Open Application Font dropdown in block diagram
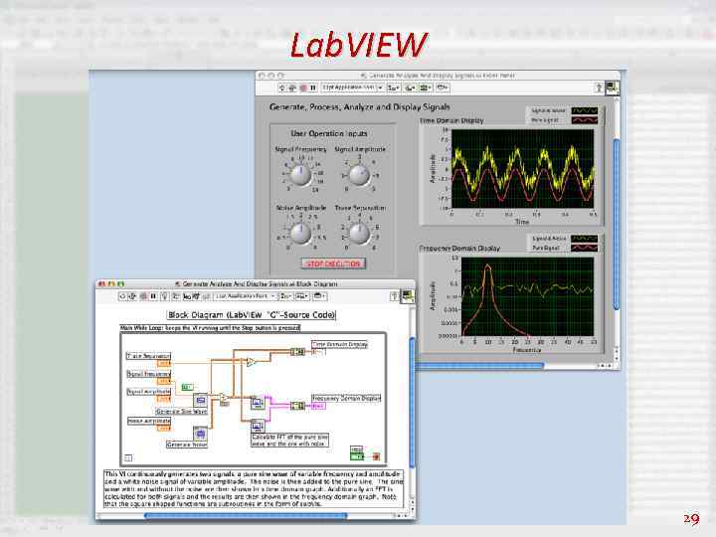The image size is (716, 537). pyautogui.click(x=247, y=296)
